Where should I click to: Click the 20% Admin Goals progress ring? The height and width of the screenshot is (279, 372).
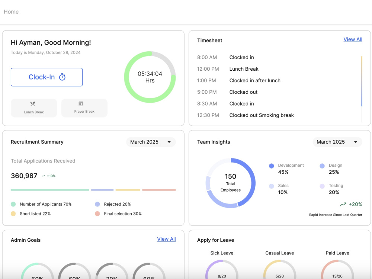pyautogui.click(x=112, y=271)
